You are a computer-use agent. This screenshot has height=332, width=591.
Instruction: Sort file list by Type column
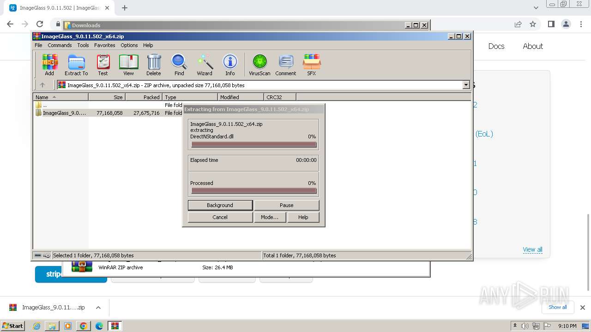tap(190, 97)
